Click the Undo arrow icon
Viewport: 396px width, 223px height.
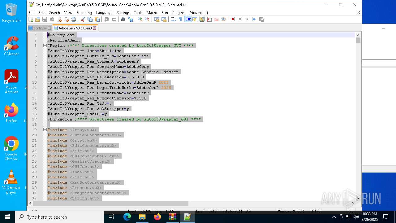point(107,19)
